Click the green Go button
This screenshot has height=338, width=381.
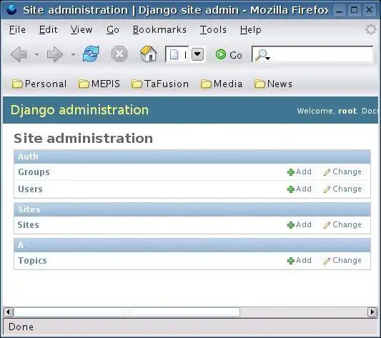coord(229,55)
